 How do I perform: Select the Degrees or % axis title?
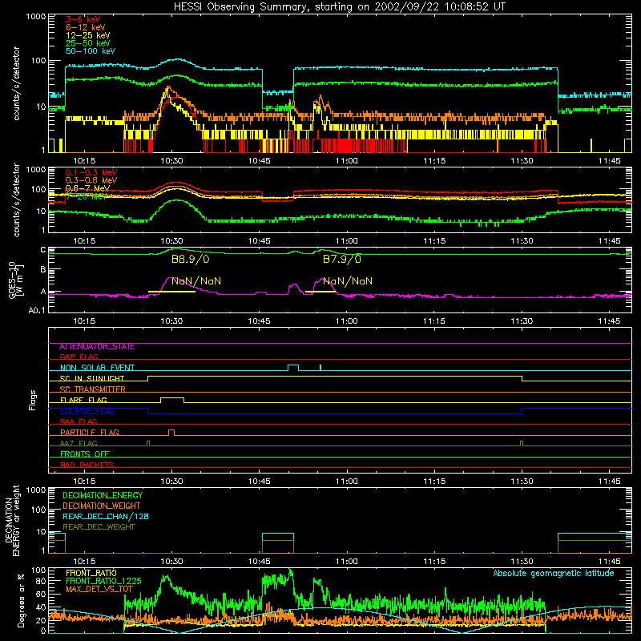21,600
